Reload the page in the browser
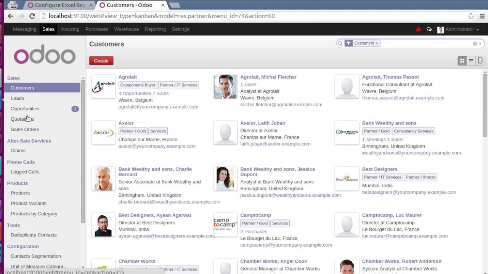 [32, 16]
